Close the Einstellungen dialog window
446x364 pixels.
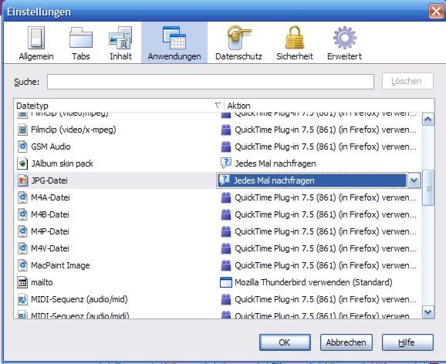[436, 12]
